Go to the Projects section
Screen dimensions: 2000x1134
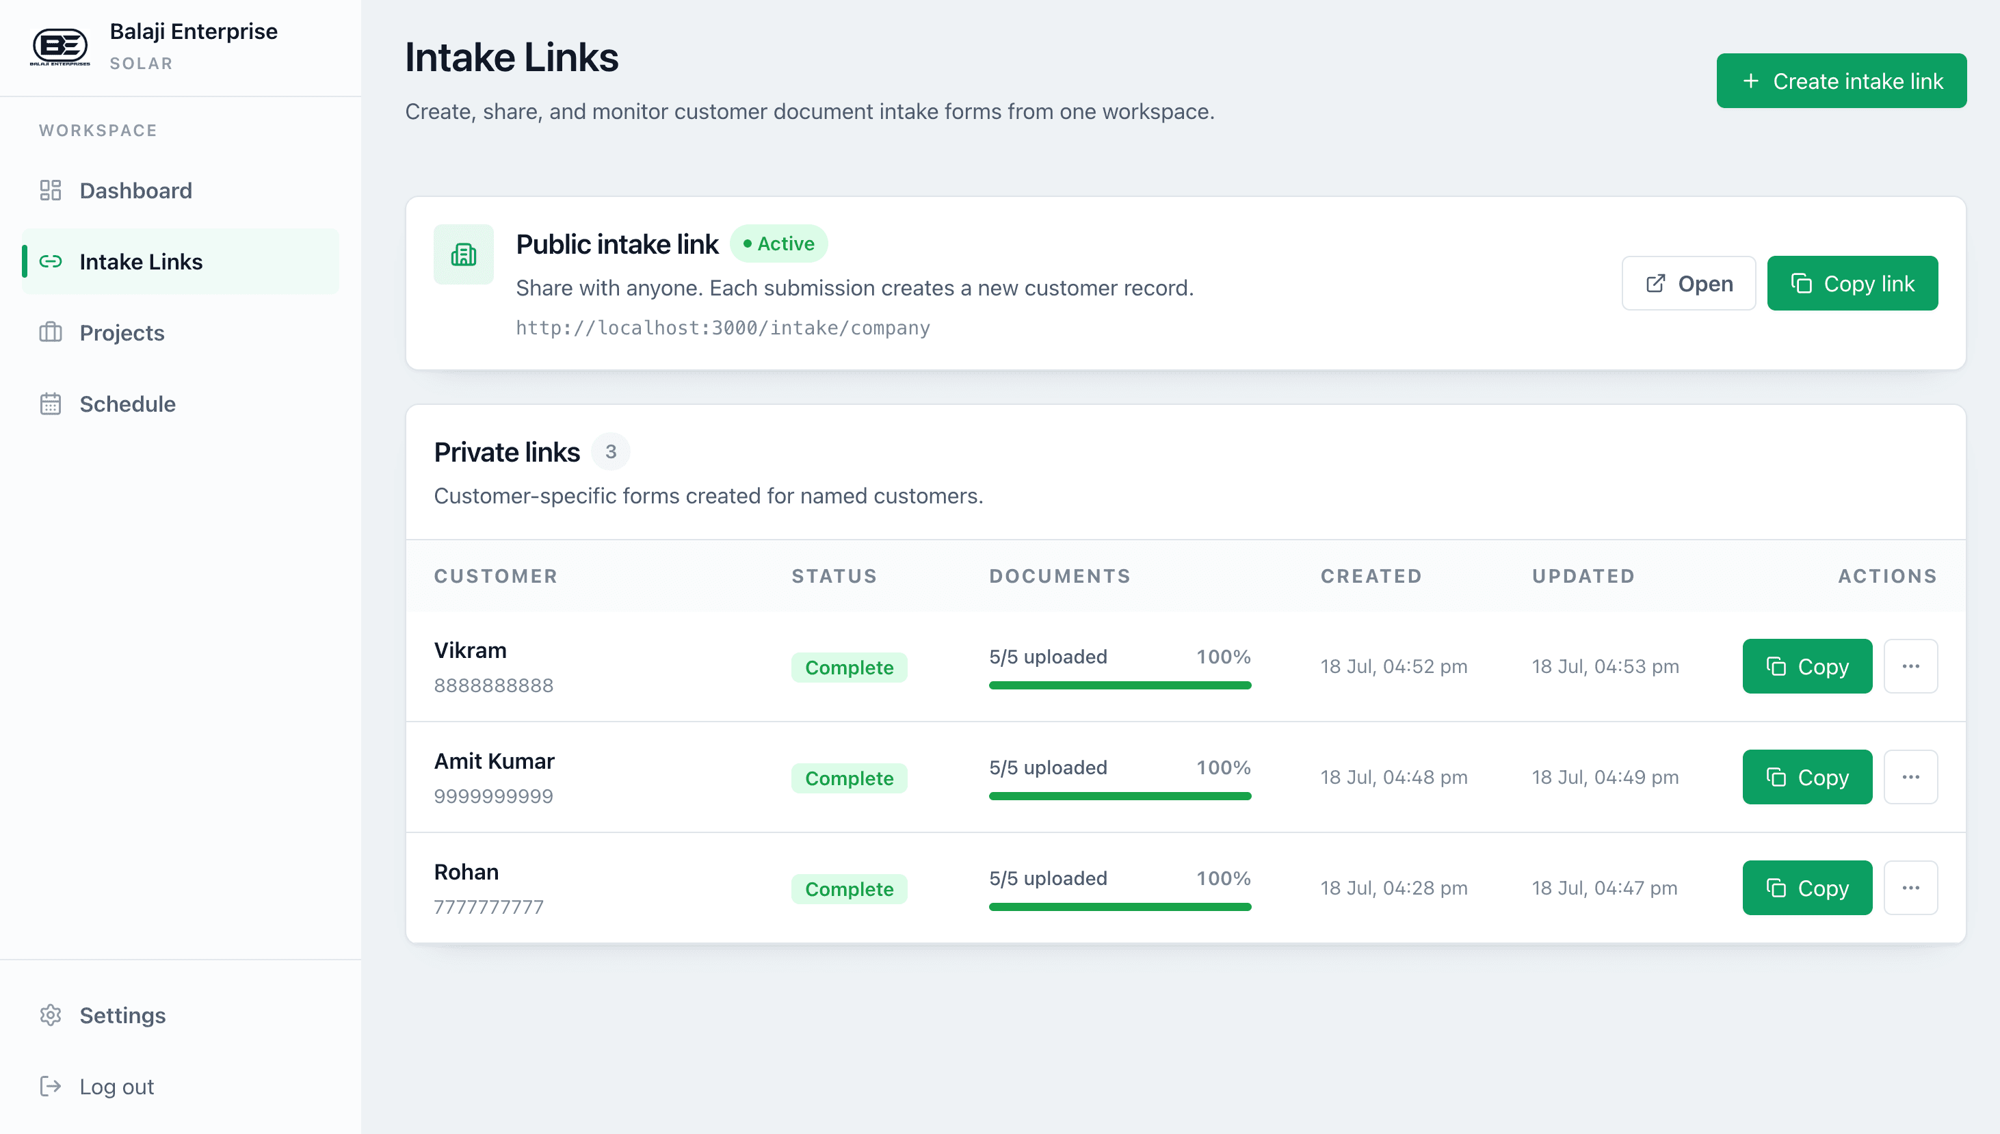(180, 332)
